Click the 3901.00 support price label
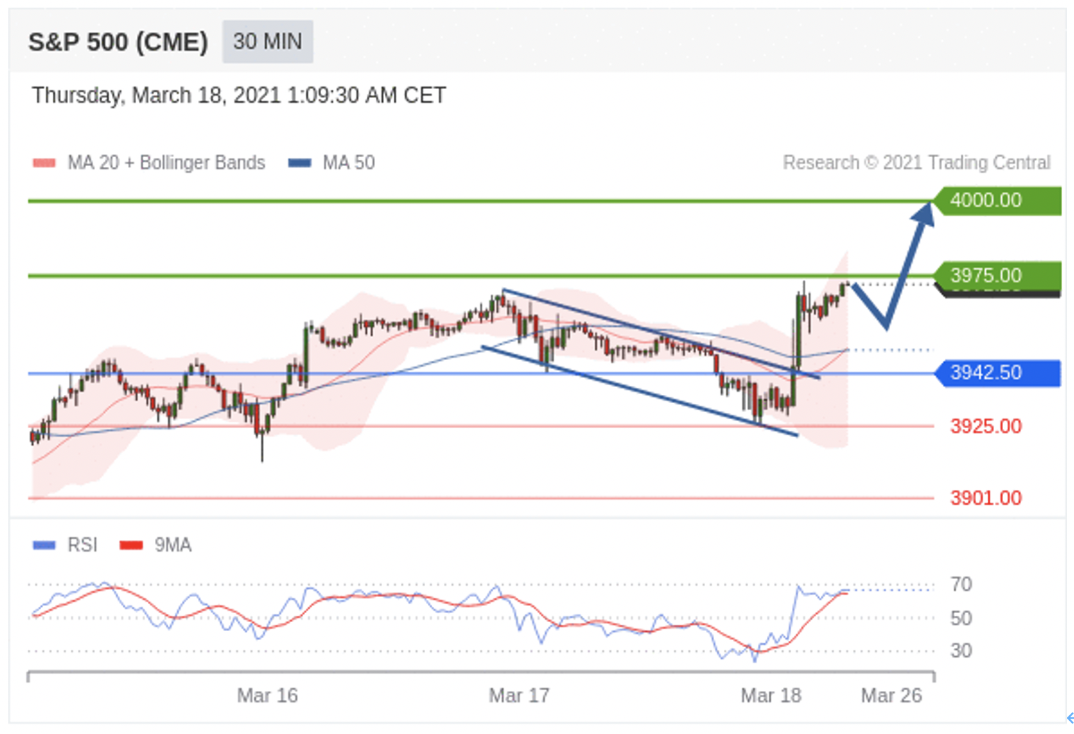This screenshot has width=1074, height=734. pyautogui.click(x=986, y=498)
